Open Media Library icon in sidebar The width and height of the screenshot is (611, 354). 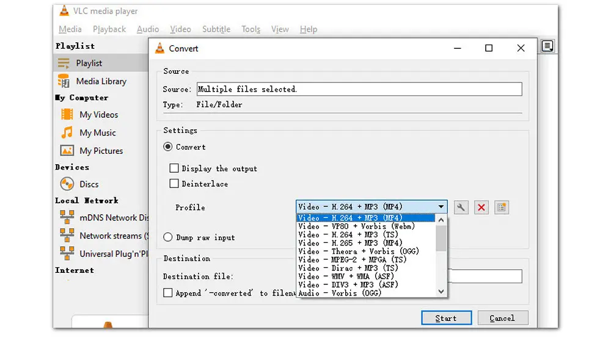pos(64,81)
